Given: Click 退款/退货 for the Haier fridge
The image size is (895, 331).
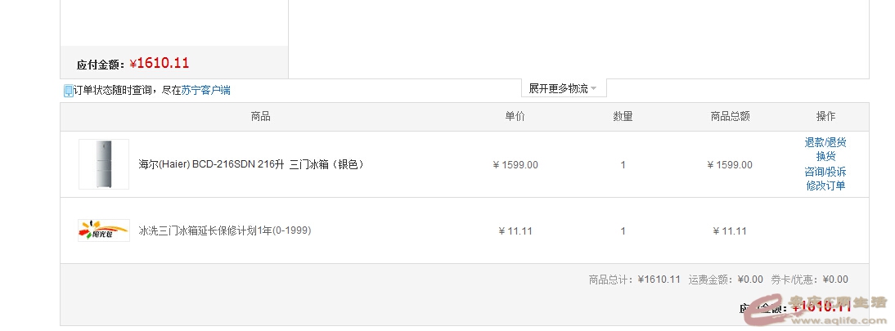Looking at the screenshot, I should tap(825, 142).
